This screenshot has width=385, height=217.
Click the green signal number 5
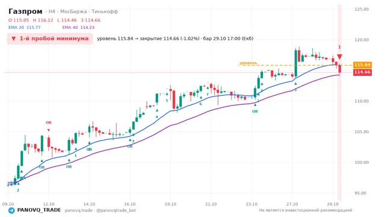click(167, 101)
